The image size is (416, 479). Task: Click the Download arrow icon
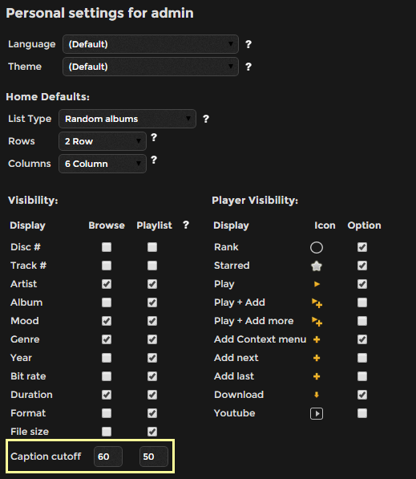click(x=317, y=395)
